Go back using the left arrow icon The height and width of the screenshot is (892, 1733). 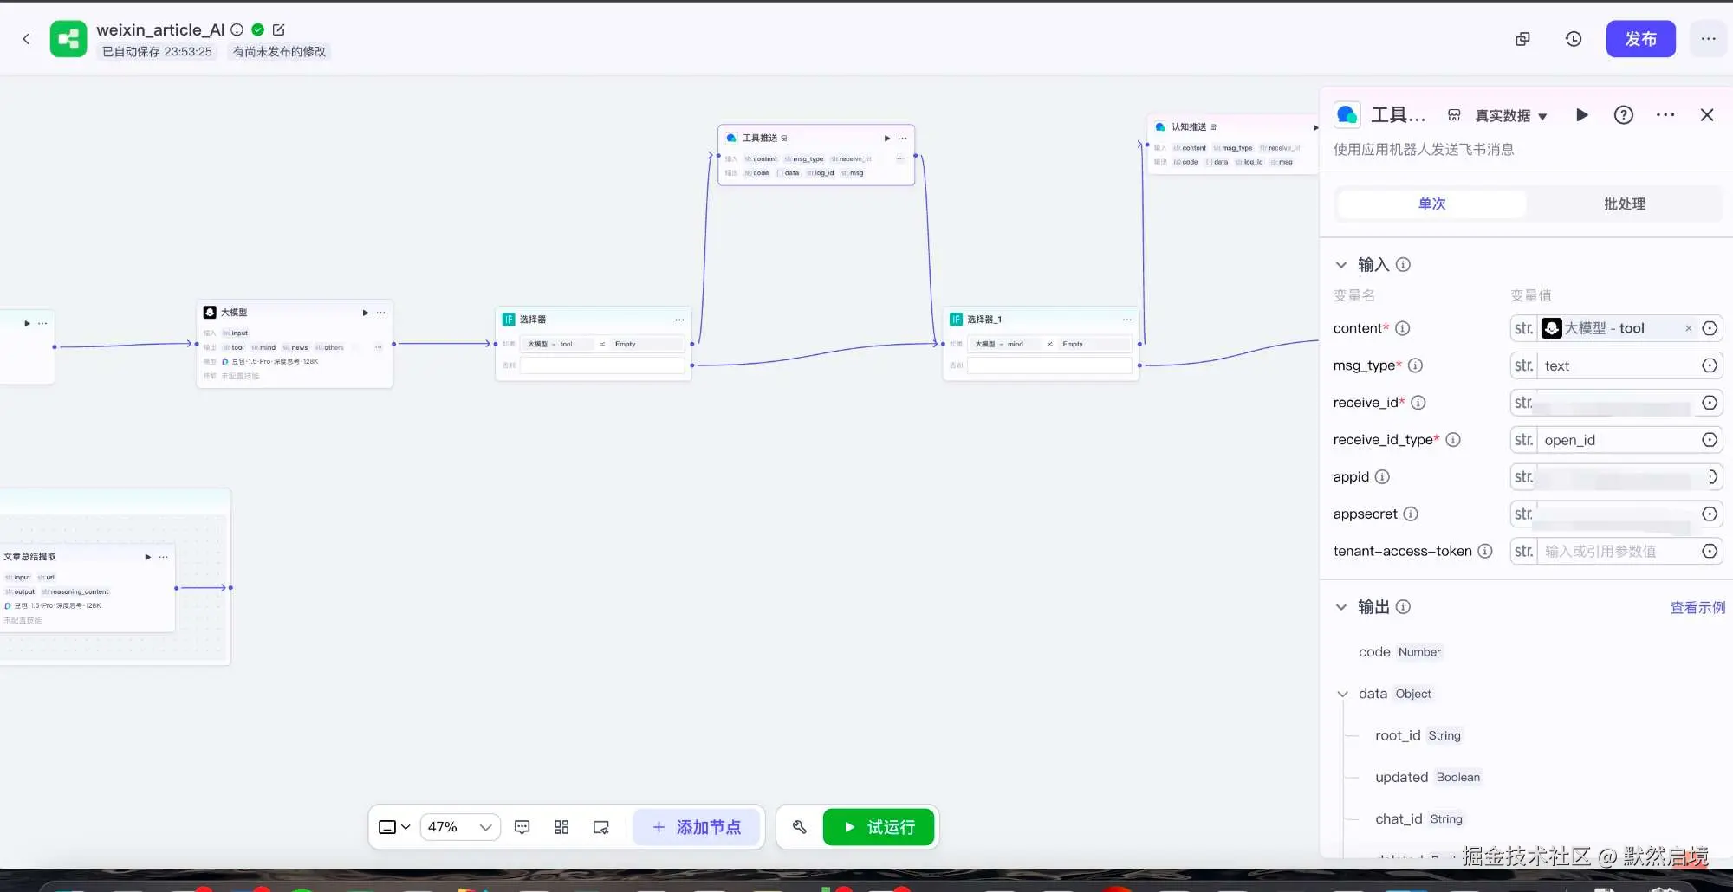click(26, 39)
